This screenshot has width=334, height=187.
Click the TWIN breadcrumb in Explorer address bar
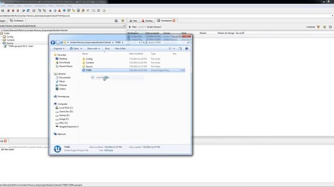tap(118, 43)
